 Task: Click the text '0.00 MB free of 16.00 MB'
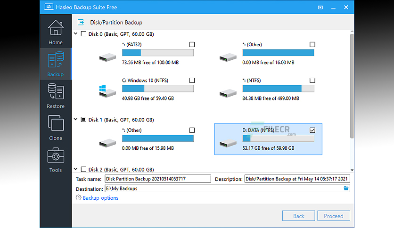268,63
